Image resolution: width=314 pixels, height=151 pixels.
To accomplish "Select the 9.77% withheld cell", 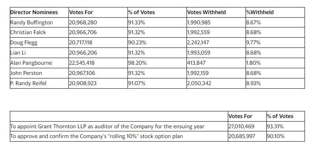I will coord(253,42).
